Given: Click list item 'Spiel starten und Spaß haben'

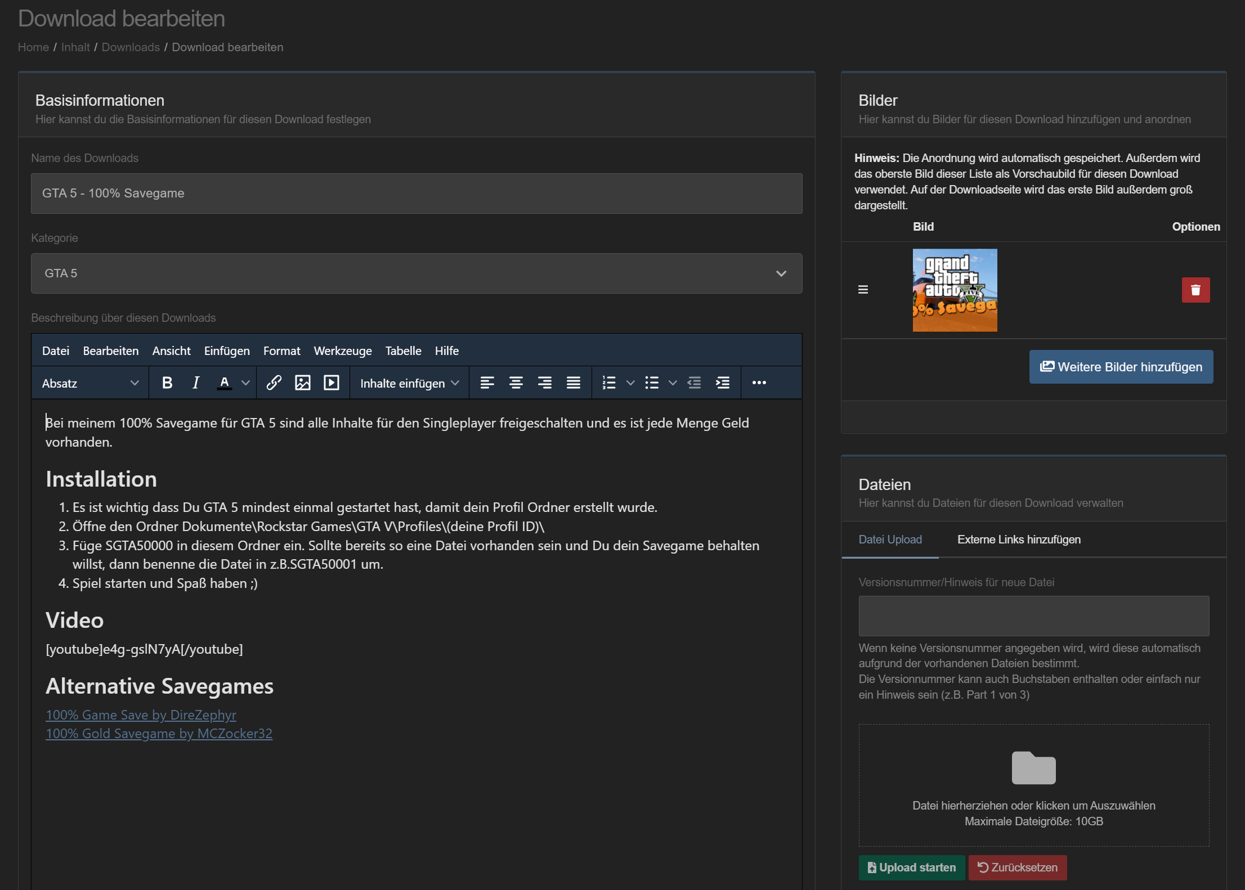Looking at the screenshot, I should click(x=165, y=583).
